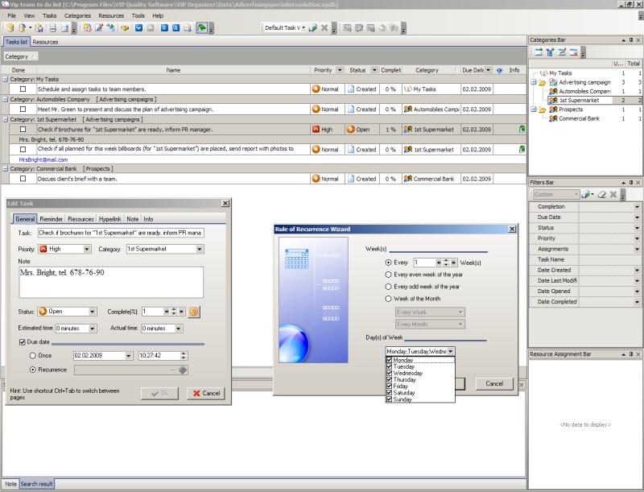The height and width of the screenshot is (492, 644).
Task: Click the green flag icon in main toolbar
Action: 202,28
